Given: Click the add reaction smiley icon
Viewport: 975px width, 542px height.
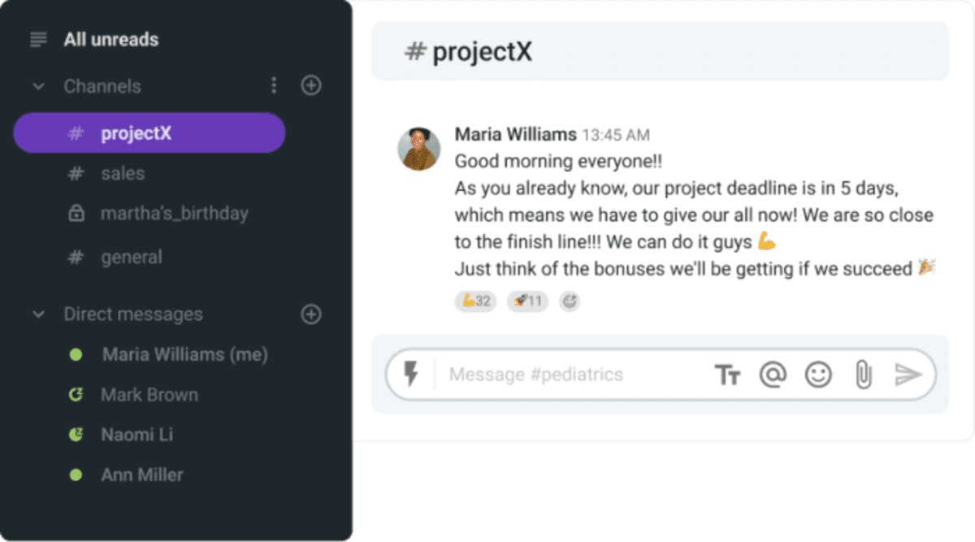Looking at the screenshot, I should point(570,301).
